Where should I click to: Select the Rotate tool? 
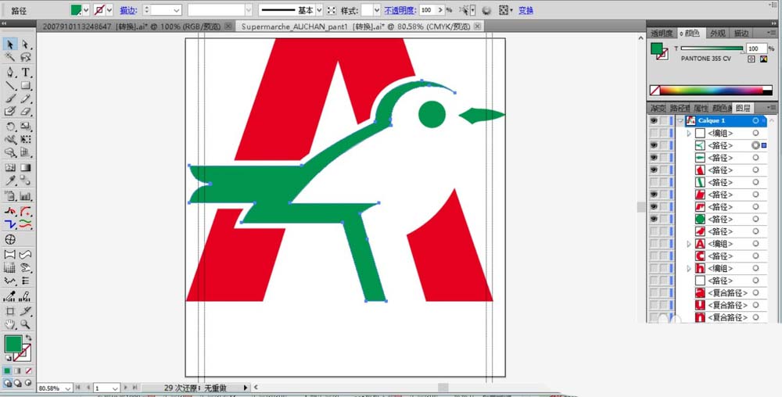pos(10,127)
